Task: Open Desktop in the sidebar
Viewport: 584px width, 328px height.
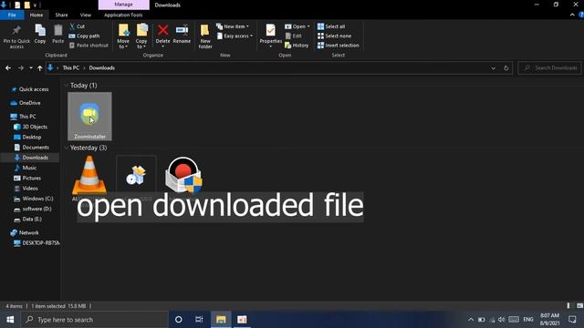Action: [x=27, y=138]
